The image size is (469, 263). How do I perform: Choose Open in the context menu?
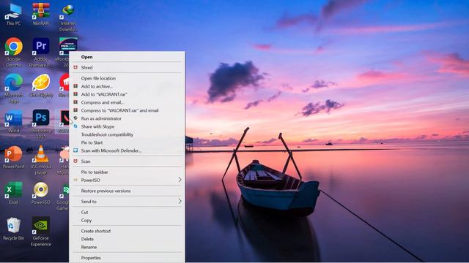(127, 57)
